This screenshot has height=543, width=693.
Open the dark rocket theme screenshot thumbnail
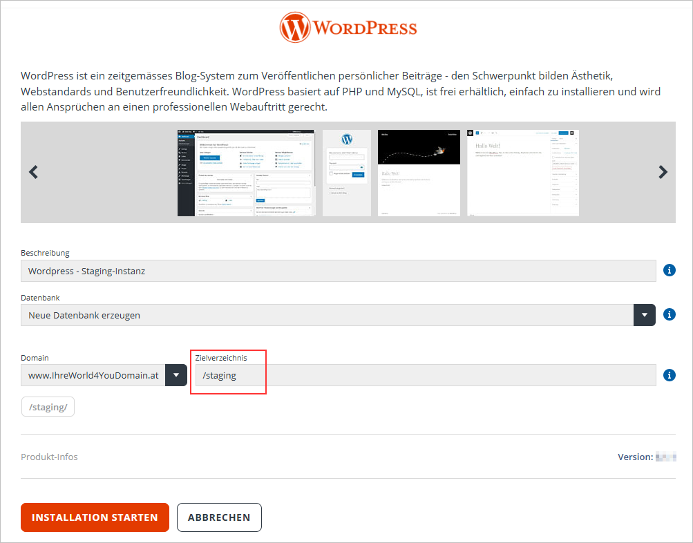[418, 171]
